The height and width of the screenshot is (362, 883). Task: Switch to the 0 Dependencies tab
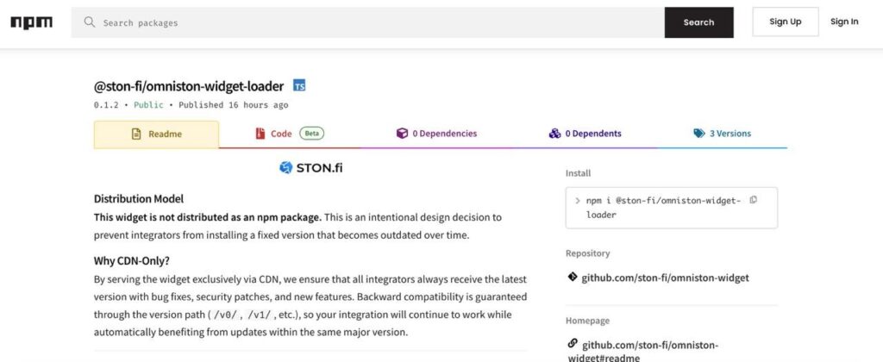pyautogui.click(x=436, y=134)
